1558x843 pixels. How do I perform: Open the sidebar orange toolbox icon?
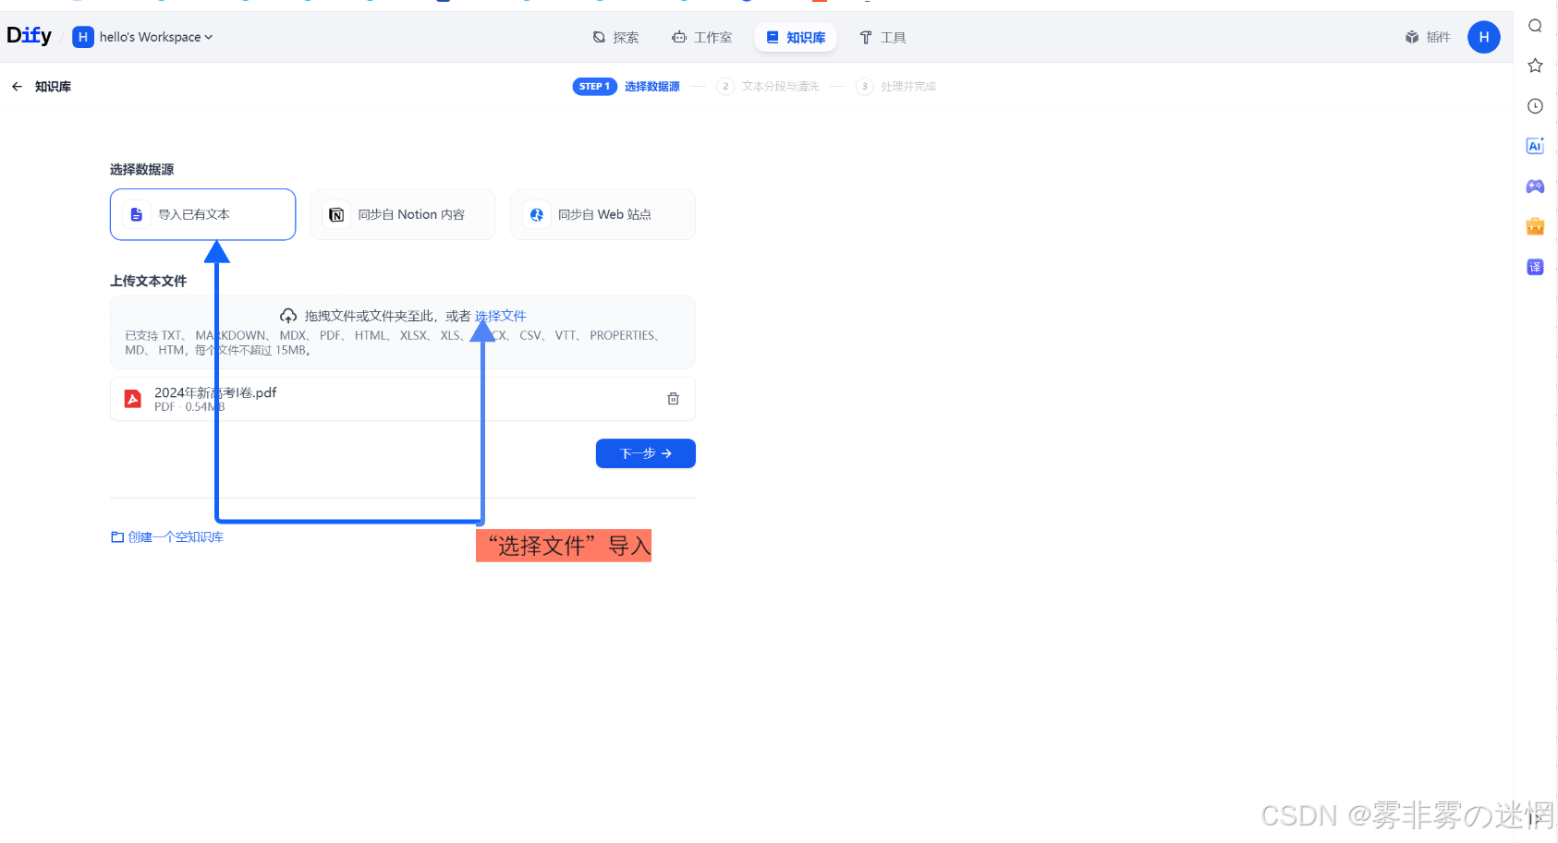pyautogui.click(x=1535, y=226)
